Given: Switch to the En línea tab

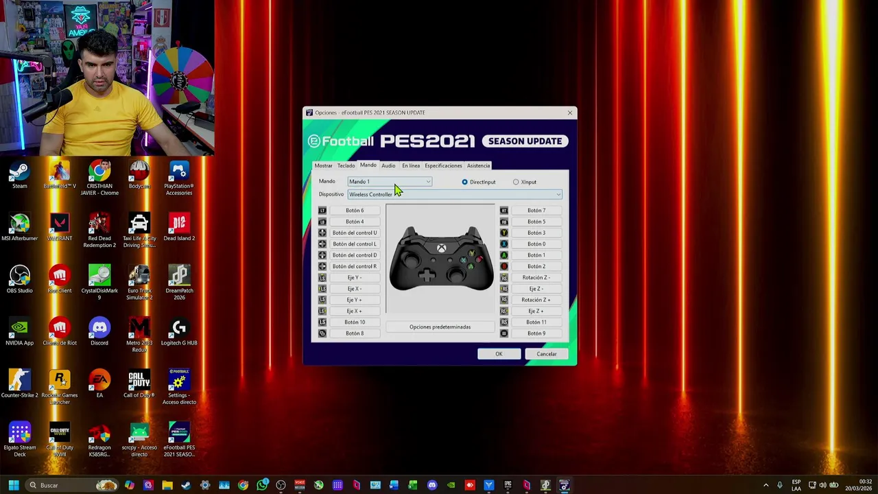Looking at the screenshot, I should [x=411, y=165].
